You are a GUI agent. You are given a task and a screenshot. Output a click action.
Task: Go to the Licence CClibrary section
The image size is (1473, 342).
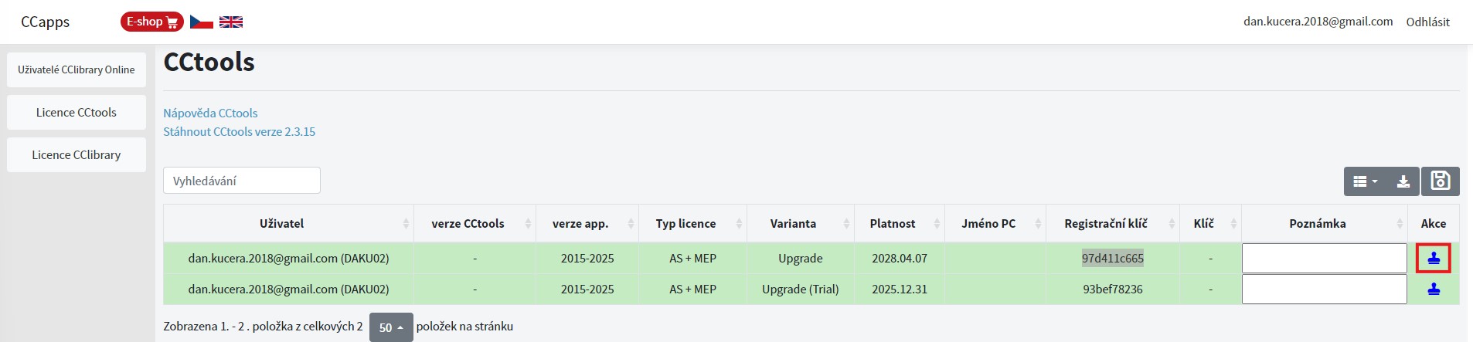point(77,154)
